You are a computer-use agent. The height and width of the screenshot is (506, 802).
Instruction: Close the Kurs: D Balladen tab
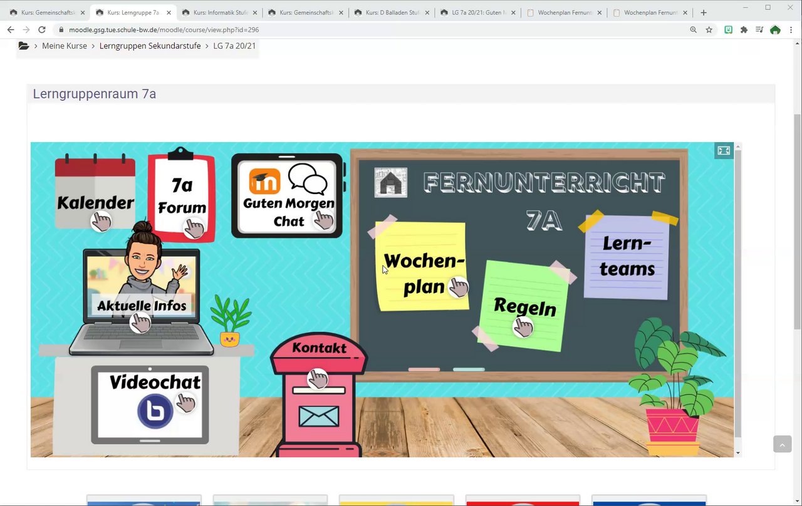click(427, 13)
